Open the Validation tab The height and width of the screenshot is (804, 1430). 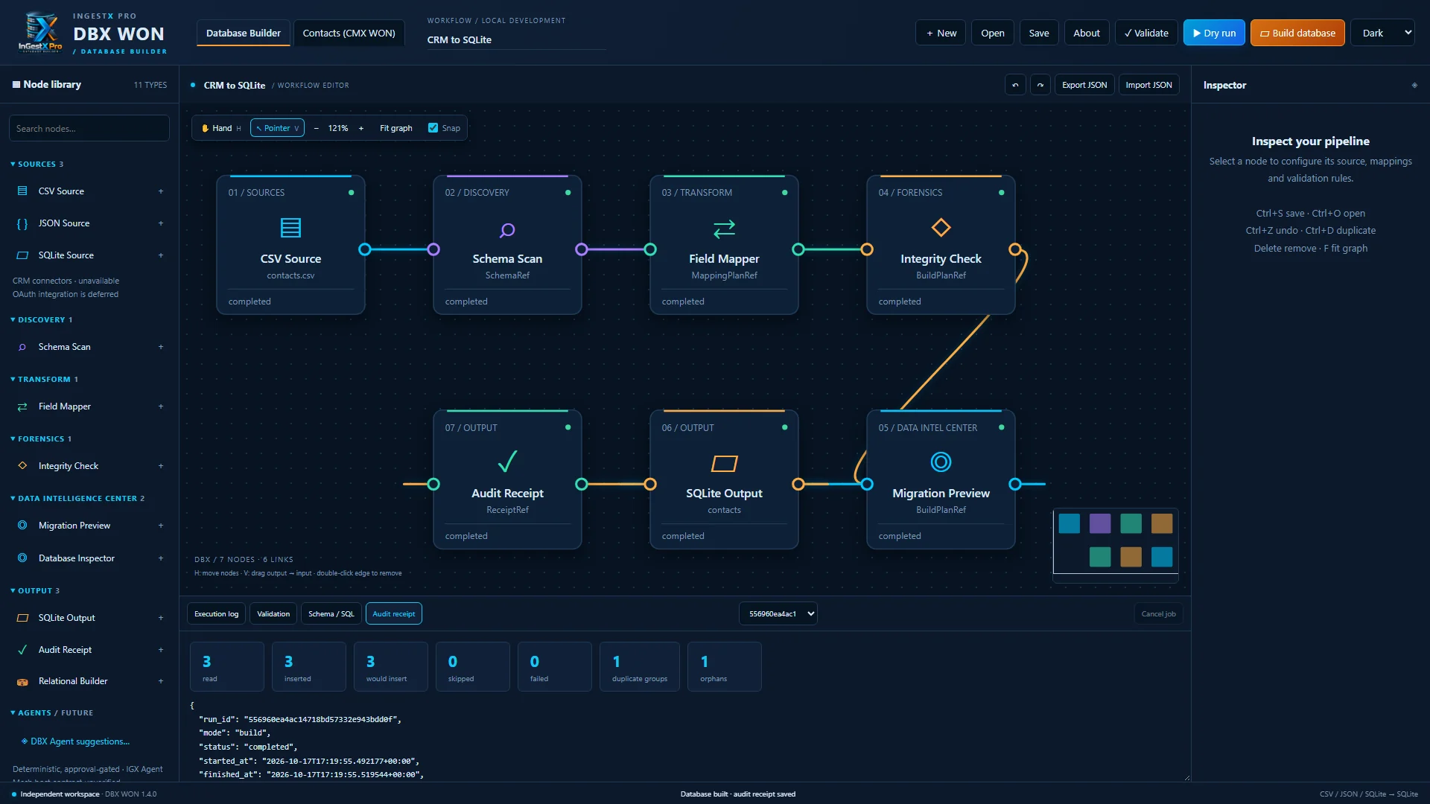[x=273, y=613]
